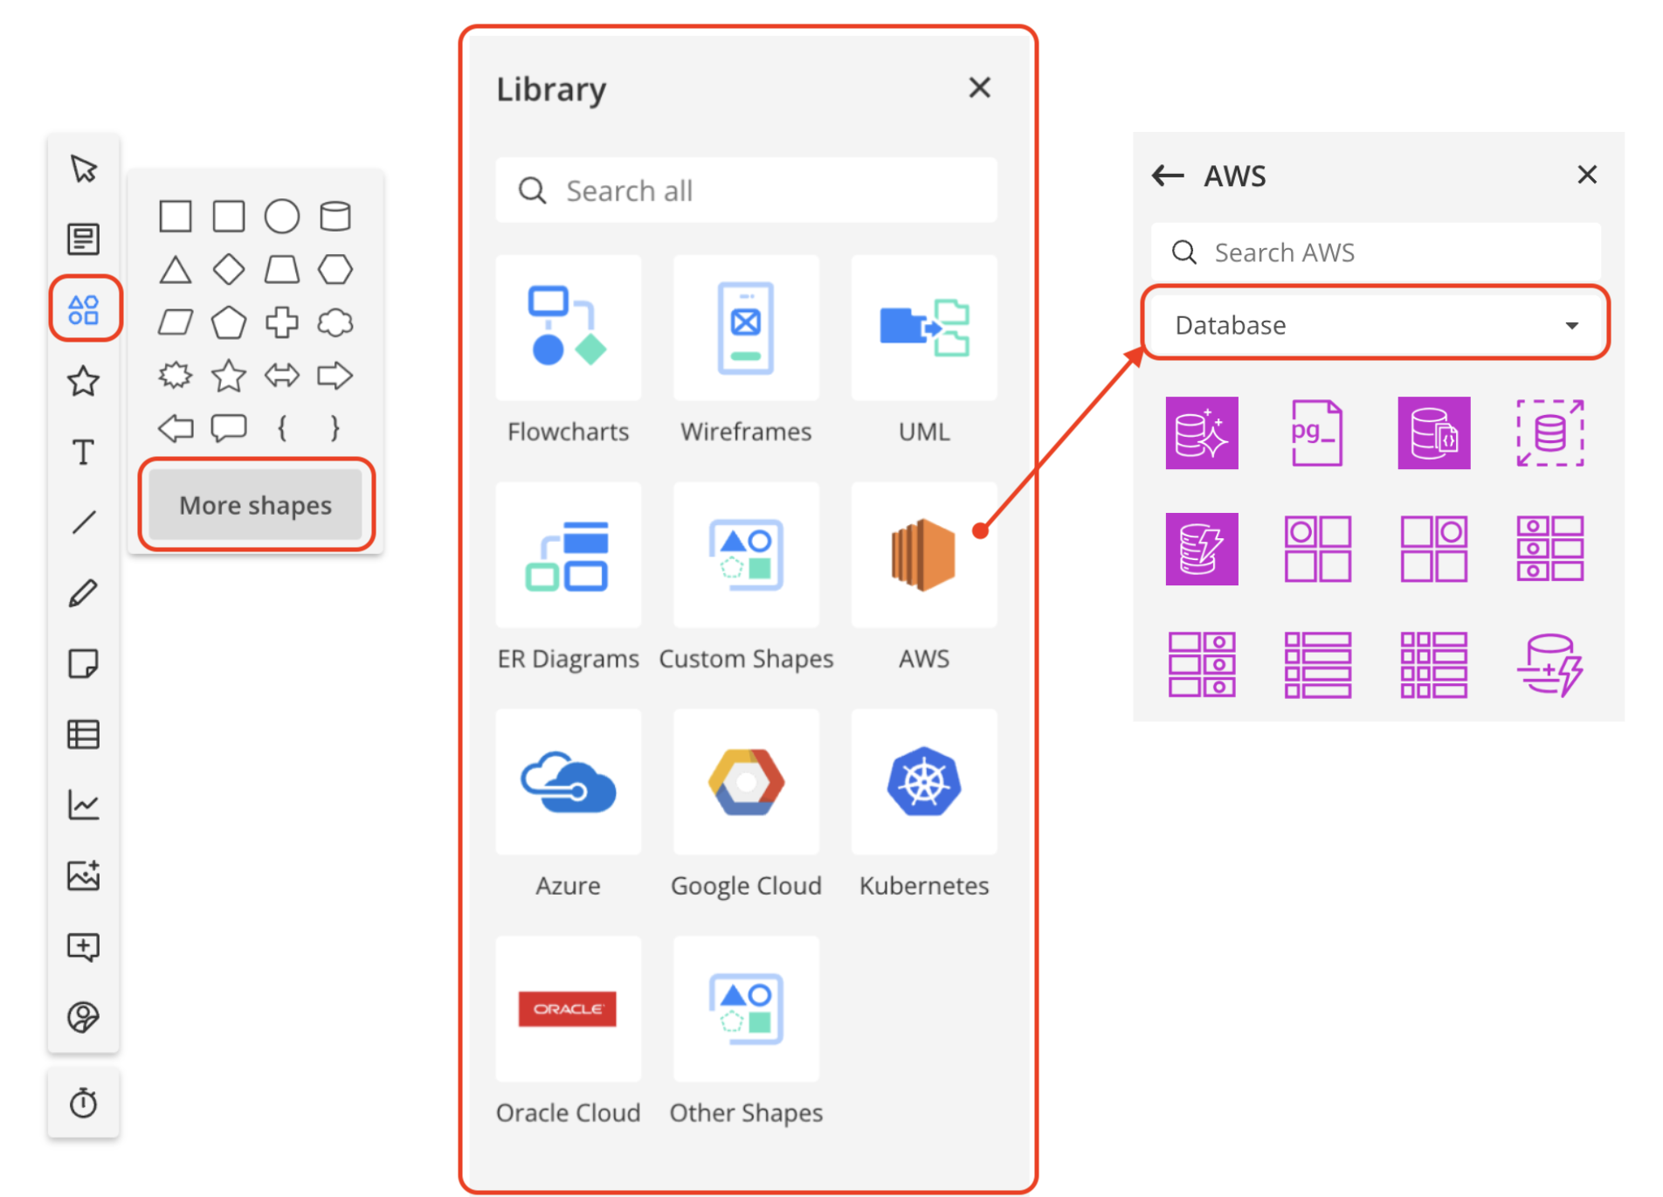Screen dimensions: 1663x1197
Task: Select the pencil freehand tool
Action: (84, 593)
